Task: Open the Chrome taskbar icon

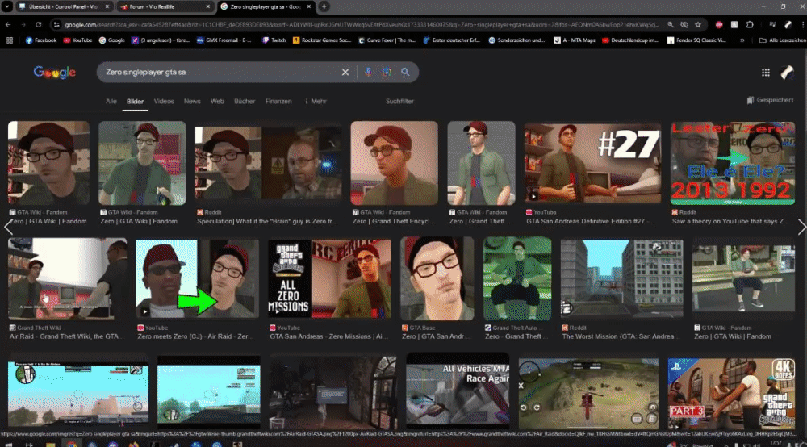Action: click(71, 444)
